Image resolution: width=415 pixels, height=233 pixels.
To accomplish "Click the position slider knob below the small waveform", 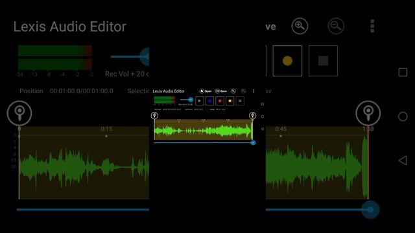I will [x=254, y=142].
